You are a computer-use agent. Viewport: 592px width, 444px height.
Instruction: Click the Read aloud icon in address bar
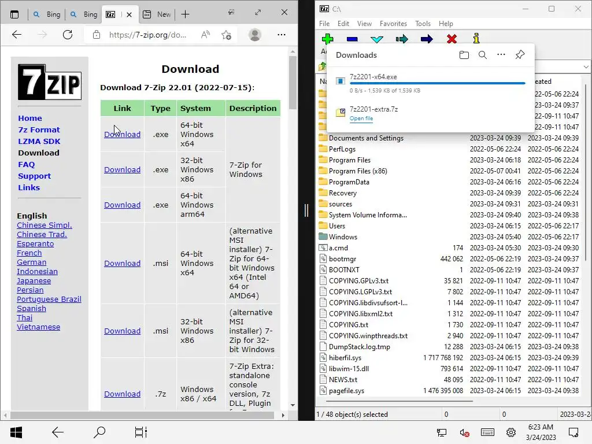205,35
